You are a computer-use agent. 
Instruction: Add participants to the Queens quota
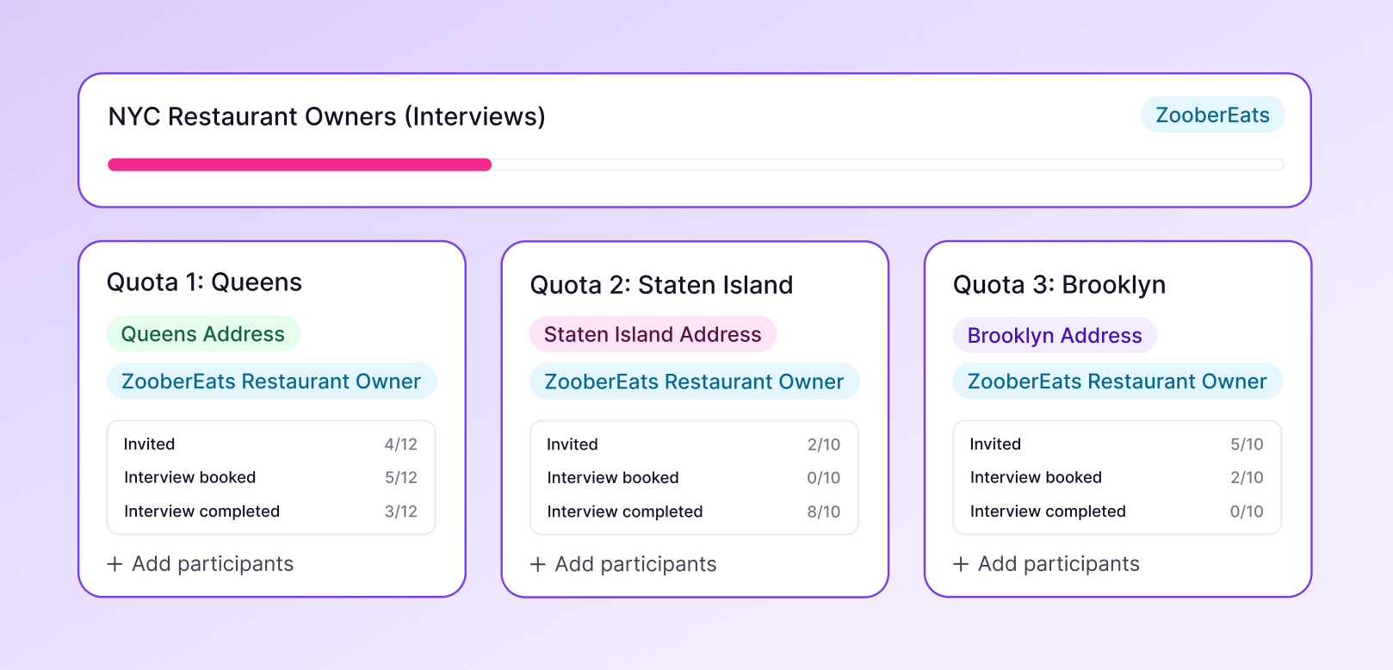[201, 564]
